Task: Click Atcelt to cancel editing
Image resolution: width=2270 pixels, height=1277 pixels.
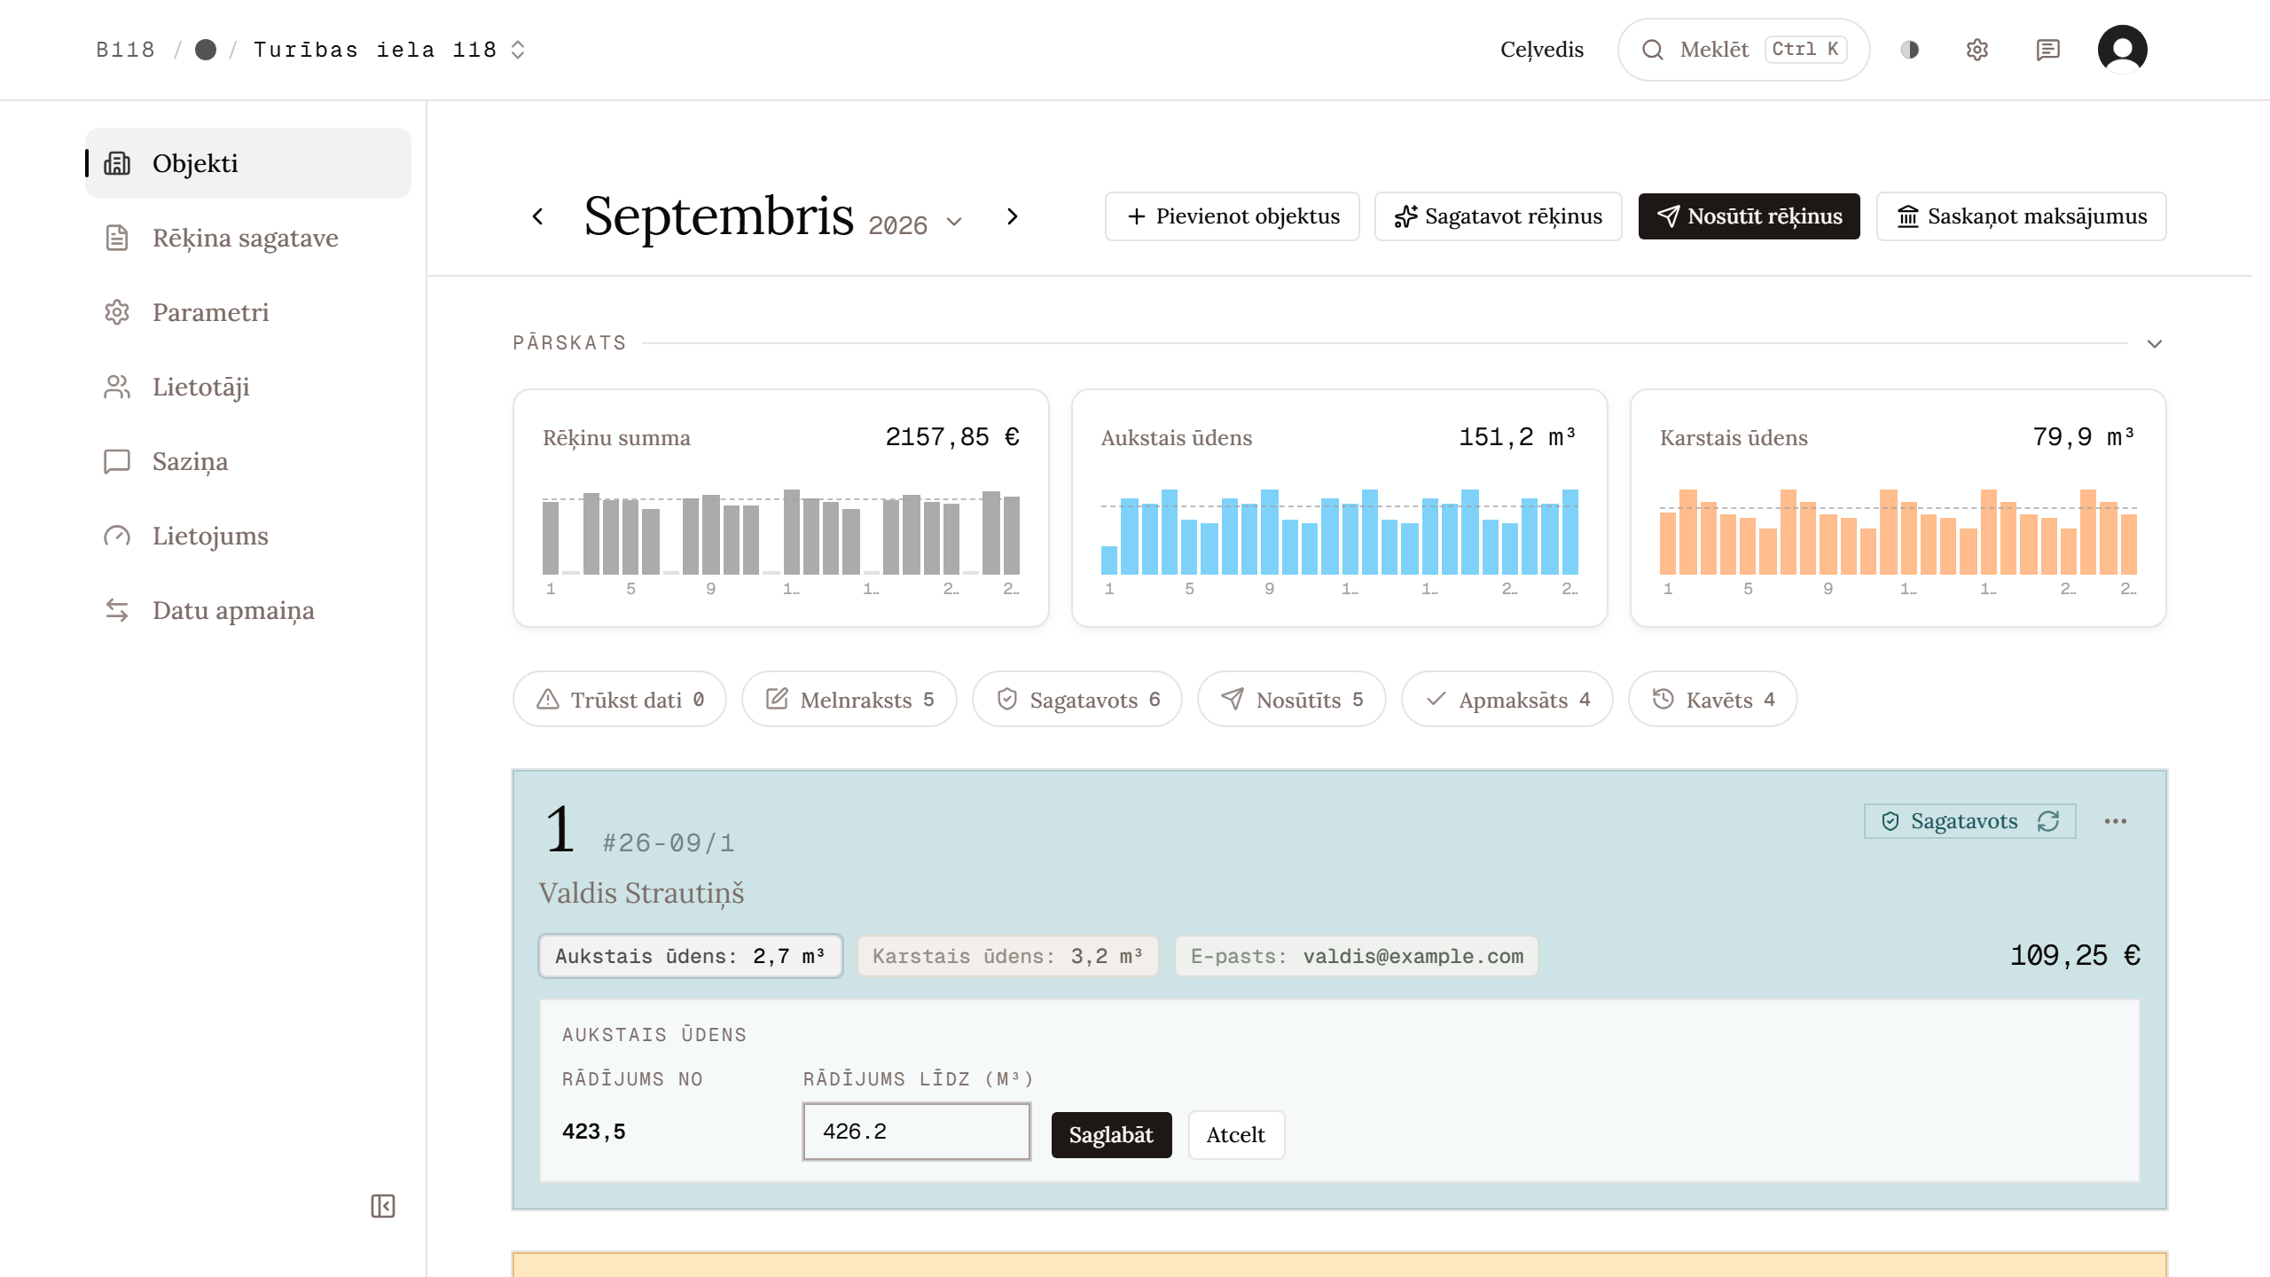Action: [1236, 1135]
